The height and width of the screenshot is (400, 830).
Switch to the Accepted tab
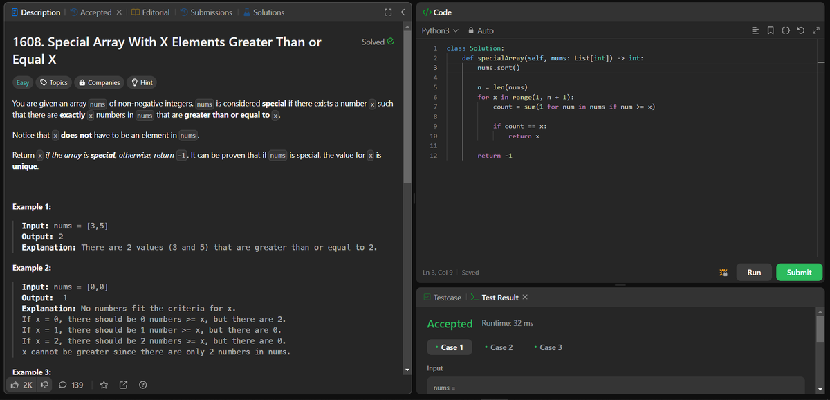tap(91, 12)
